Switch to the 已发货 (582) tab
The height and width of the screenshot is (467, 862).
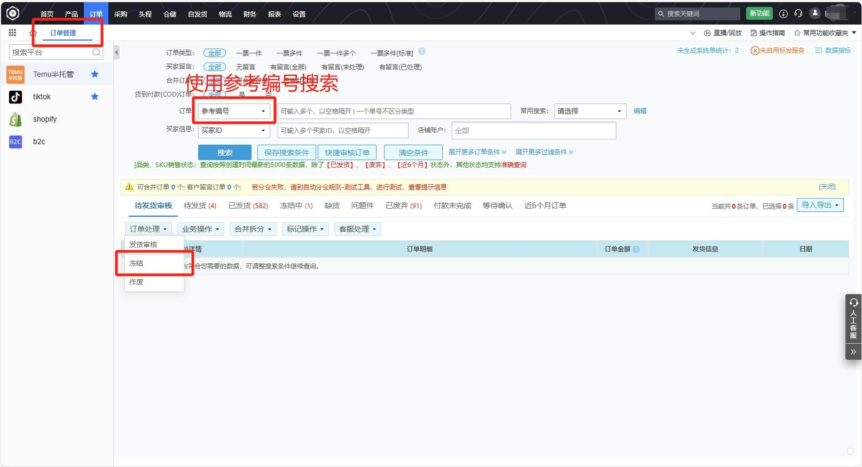tap(248, 206)
